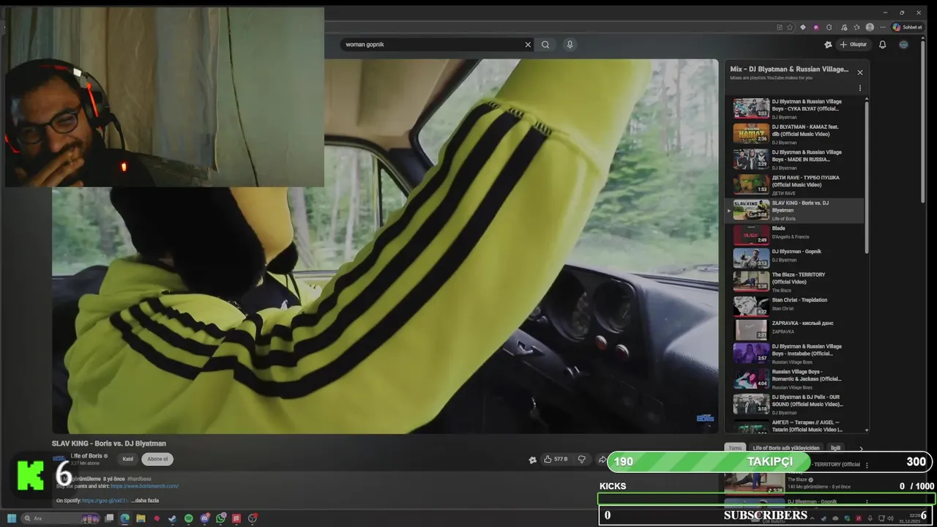Open File Explorer from taskbar
The image size is (937, 527).
141,518
